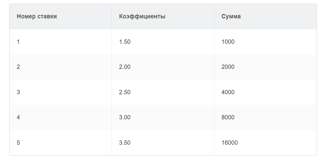Click the sum for the fifth bet
This screenshot has height=160, width=325.
[x=230, y=143]
